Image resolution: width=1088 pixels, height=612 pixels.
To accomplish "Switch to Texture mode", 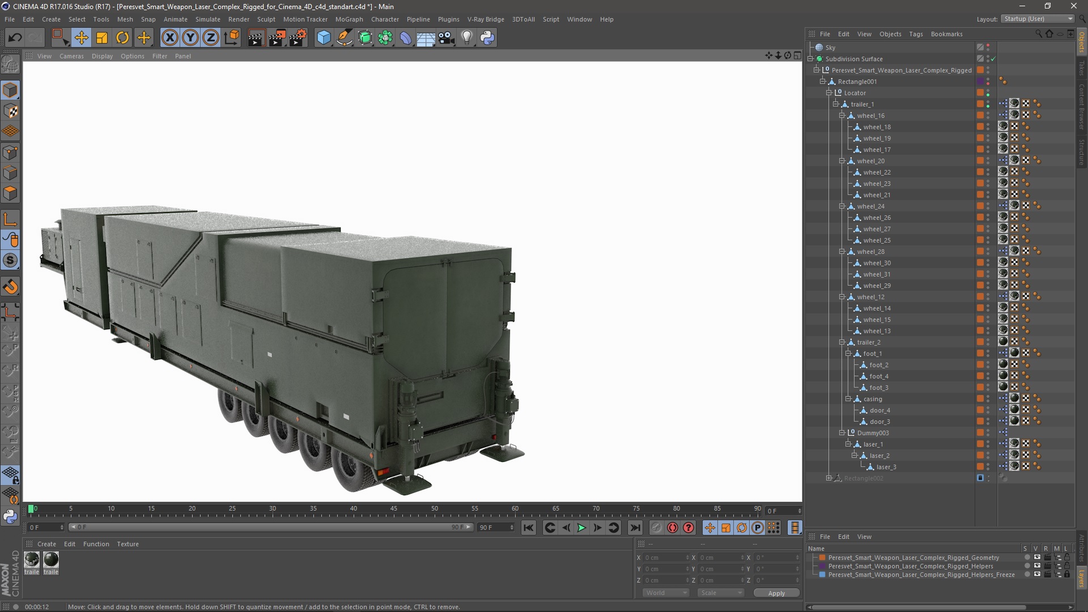I will 10,111.
